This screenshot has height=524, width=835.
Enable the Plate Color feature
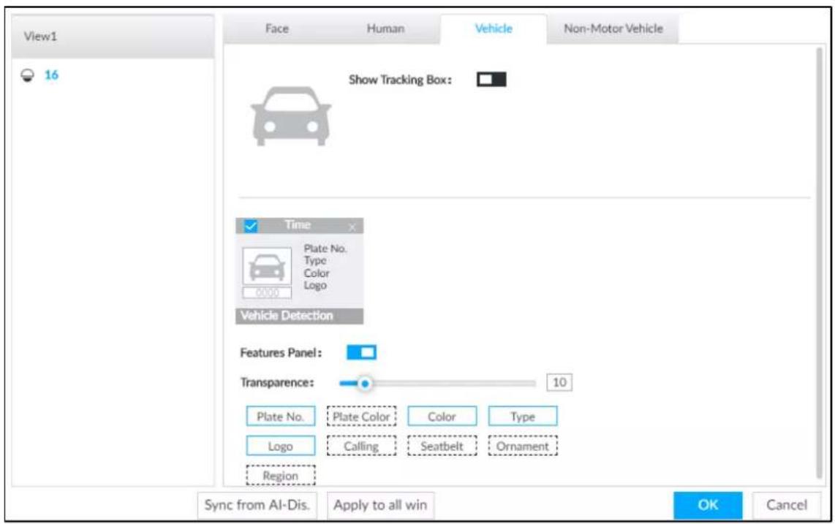point(362,417)
